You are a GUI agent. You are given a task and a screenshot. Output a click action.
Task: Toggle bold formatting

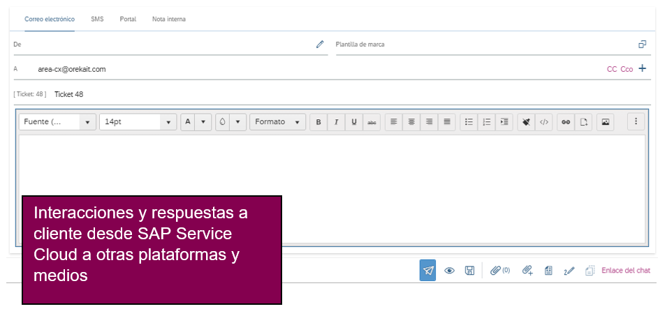click(318, 122)
